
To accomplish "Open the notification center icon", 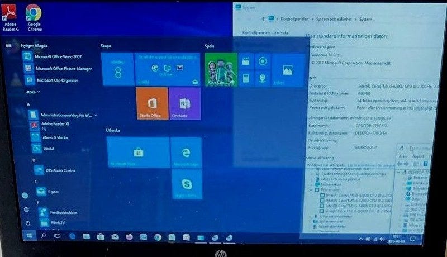I will point(412,239).
